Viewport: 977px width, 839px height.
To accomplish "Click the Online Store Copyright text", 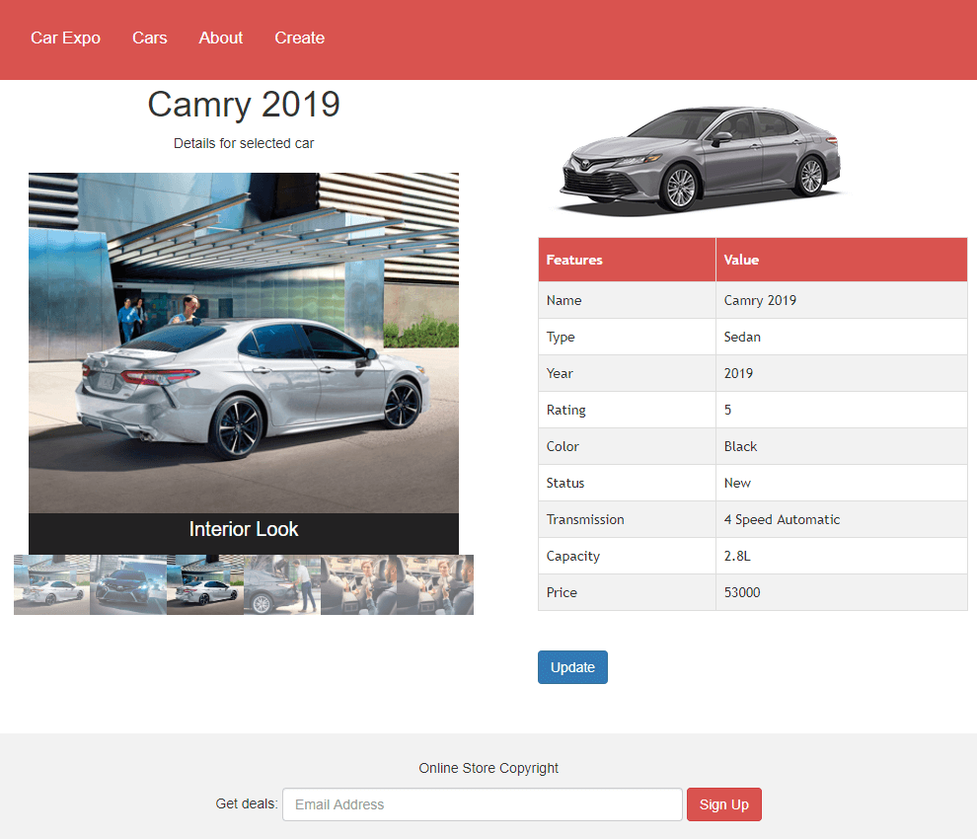I will [488, 768].
